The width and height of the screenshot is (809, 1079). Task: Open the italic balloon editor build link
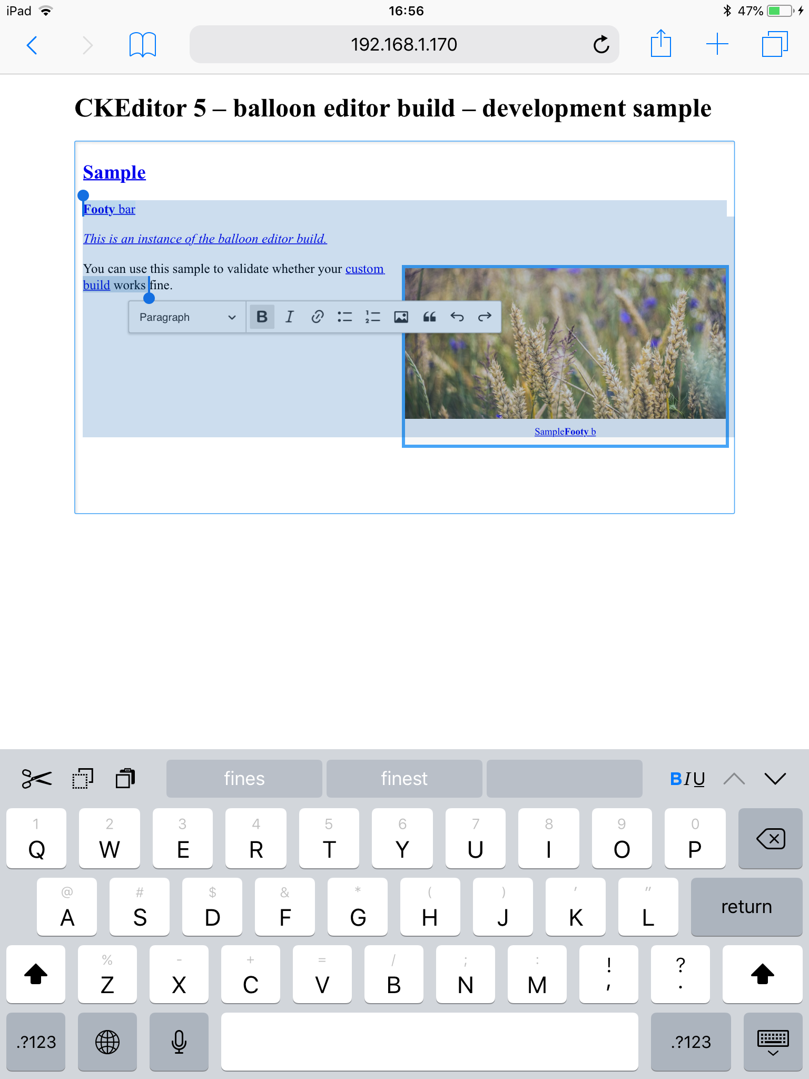[x=205, y=239]
